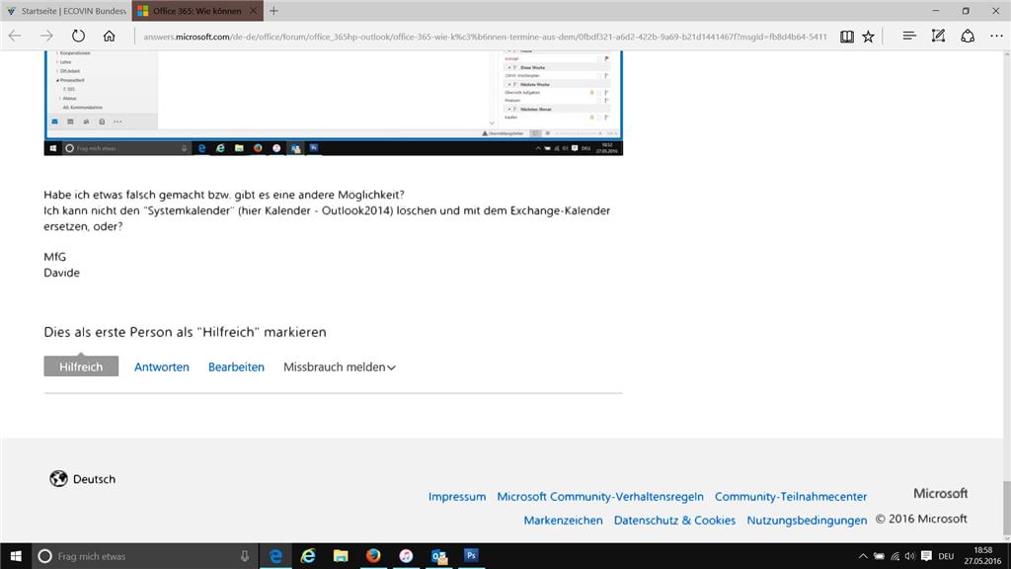Image resolution: width=1011 pixels, height=569 pixels.
Task: Open Photoshop from the taskbar
Action: point(471,556)
